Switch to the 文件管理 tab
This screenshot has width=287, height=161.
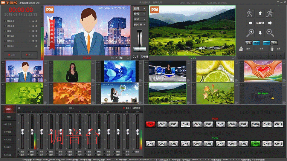[x=8, y=131]
